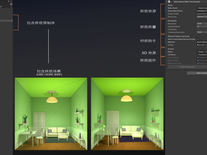The height and width of the screenshot is (155, 207).
Task: Open the search-by-type icon beside search field
Action: point(11,4)
